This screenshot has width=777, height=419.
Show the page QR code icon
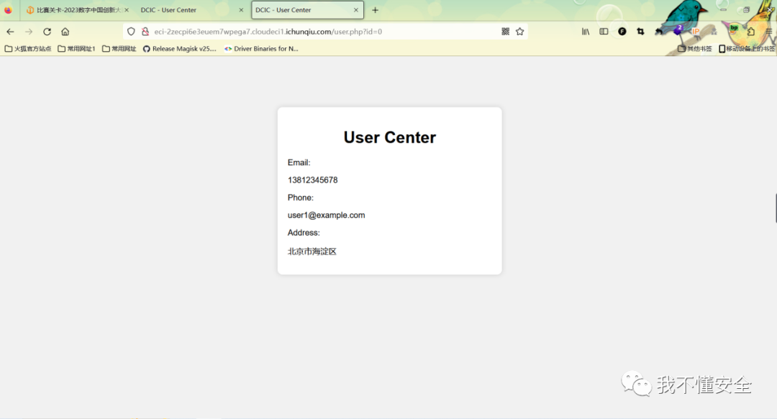[x=505, y=32]
